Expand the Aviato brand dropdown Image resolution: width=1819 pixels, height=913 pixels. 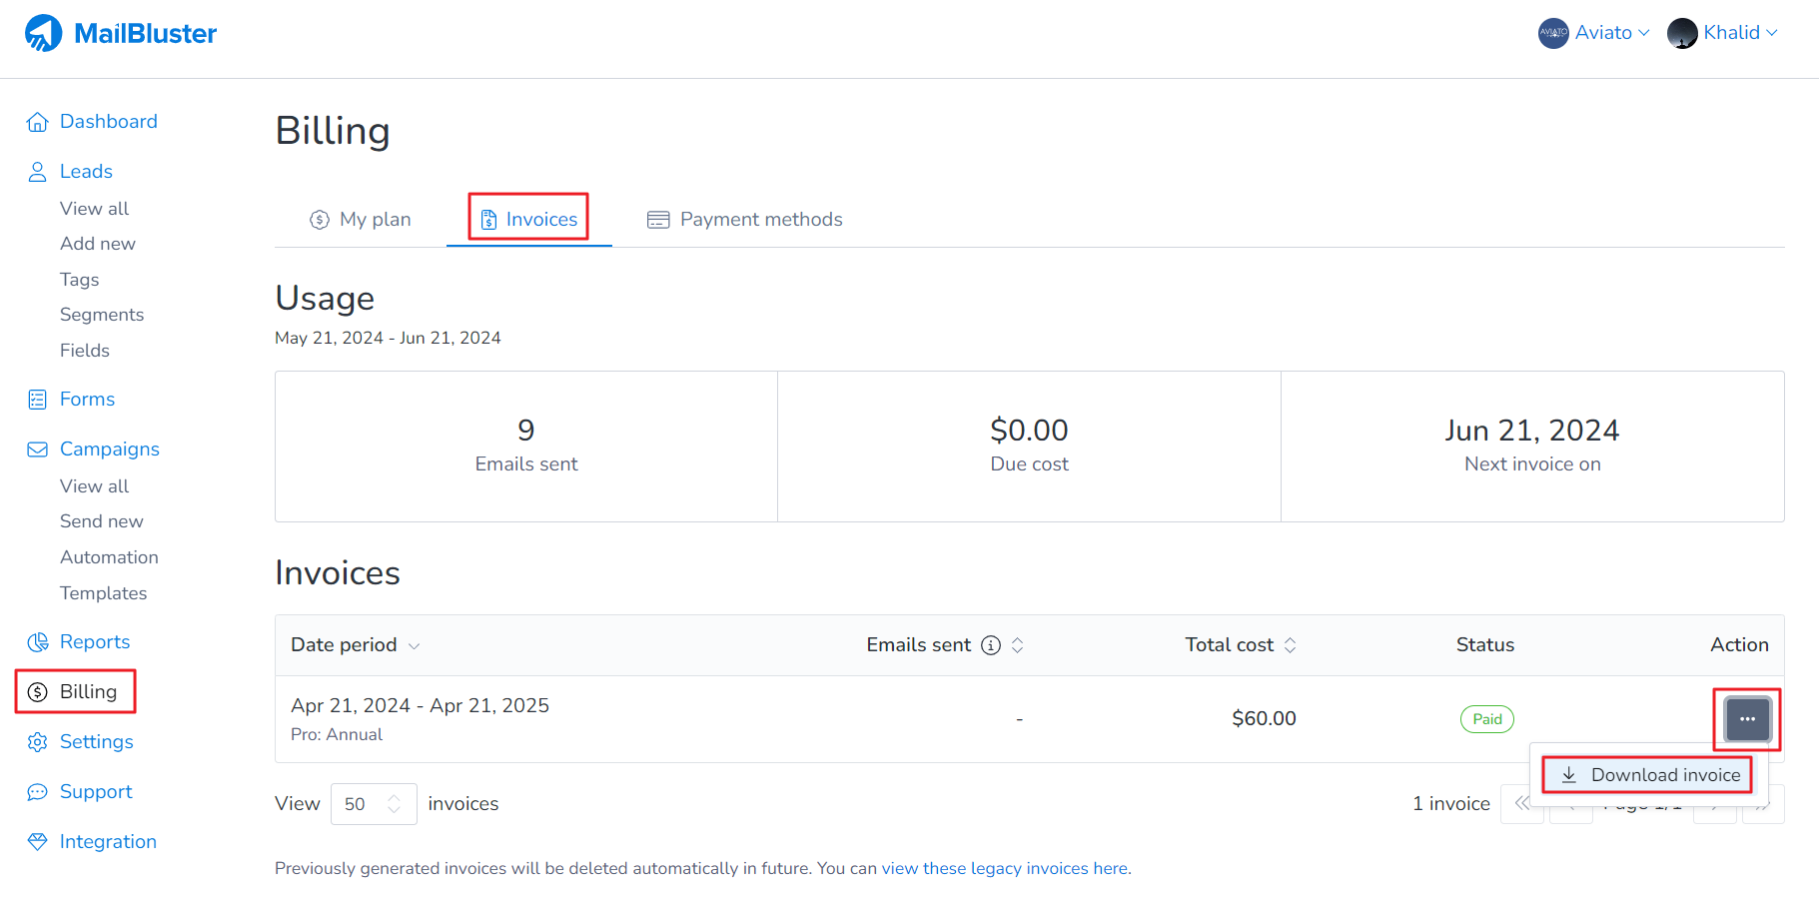1594,33
